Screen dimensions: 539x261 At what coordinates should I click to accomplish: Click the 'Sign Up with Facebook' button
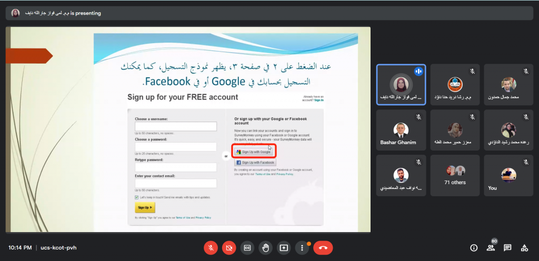tap(255, 163)
